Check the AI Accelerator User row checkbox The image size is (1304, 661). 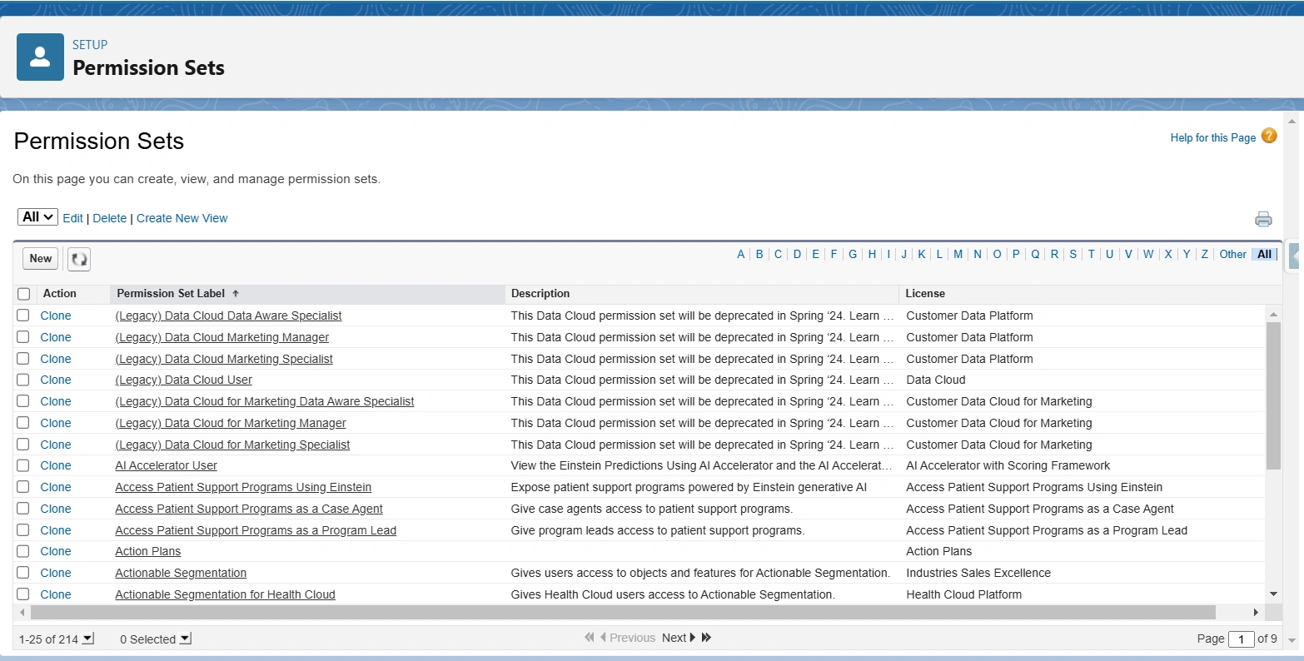(22, 465)
